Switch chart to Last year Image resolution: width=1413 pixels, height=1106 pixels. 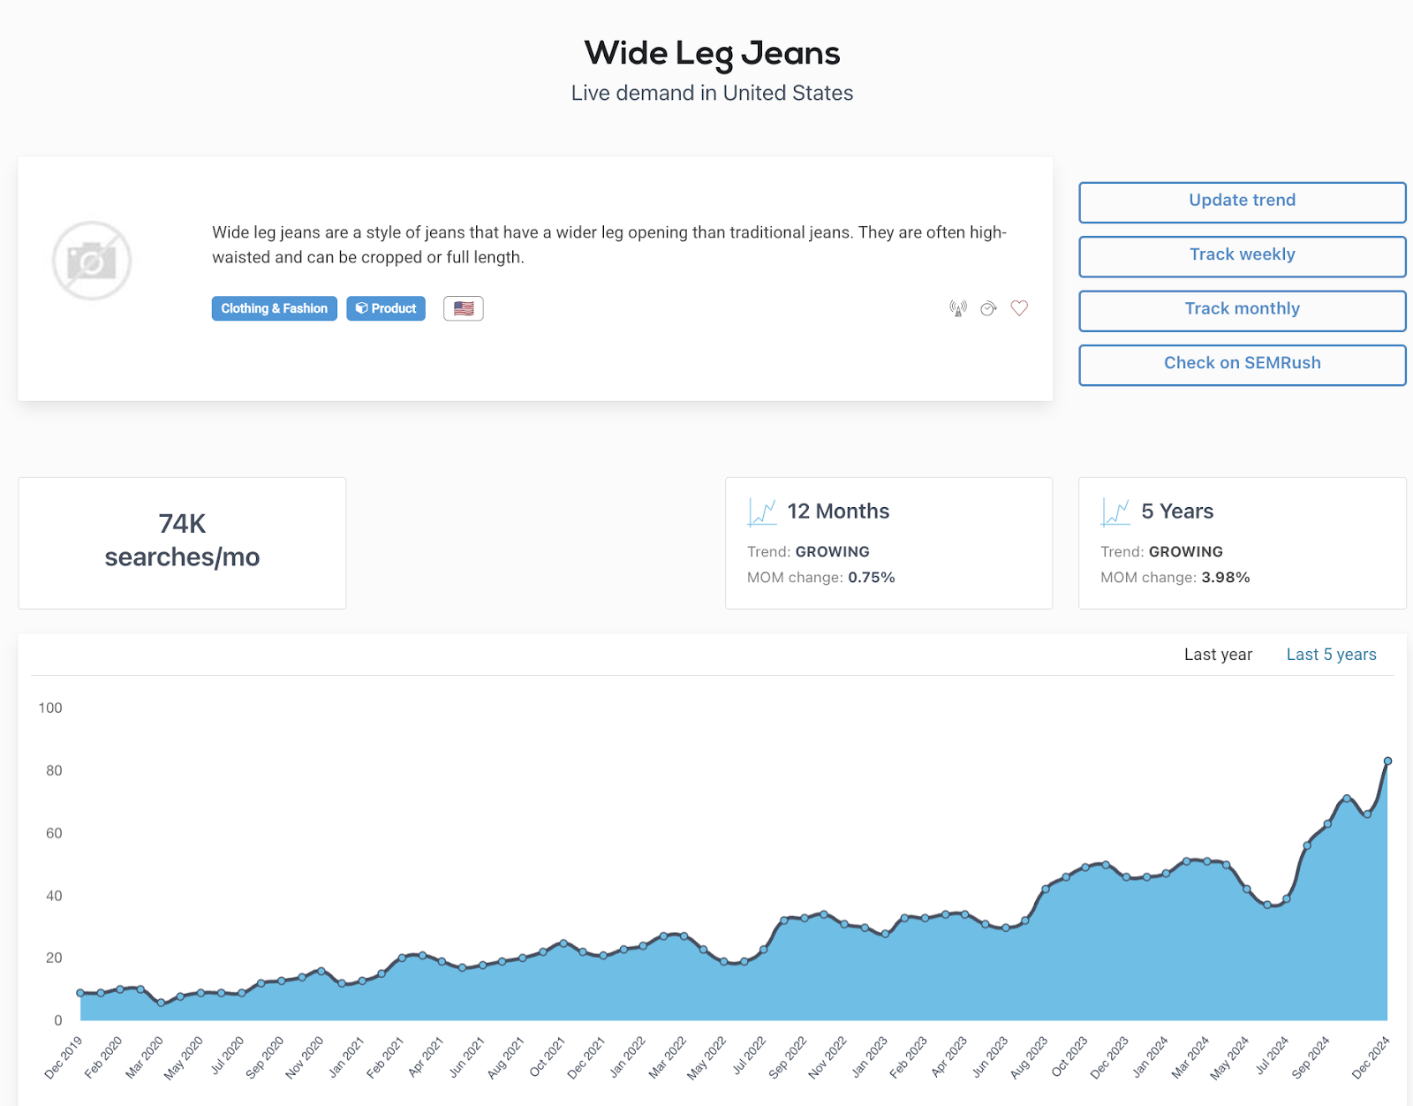tap(1218, 655)
